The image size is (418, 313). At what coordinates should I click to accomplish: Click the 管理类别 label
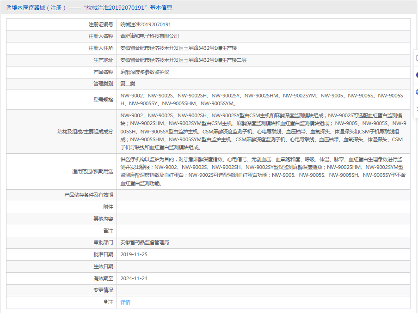click(x=103, y=84)
